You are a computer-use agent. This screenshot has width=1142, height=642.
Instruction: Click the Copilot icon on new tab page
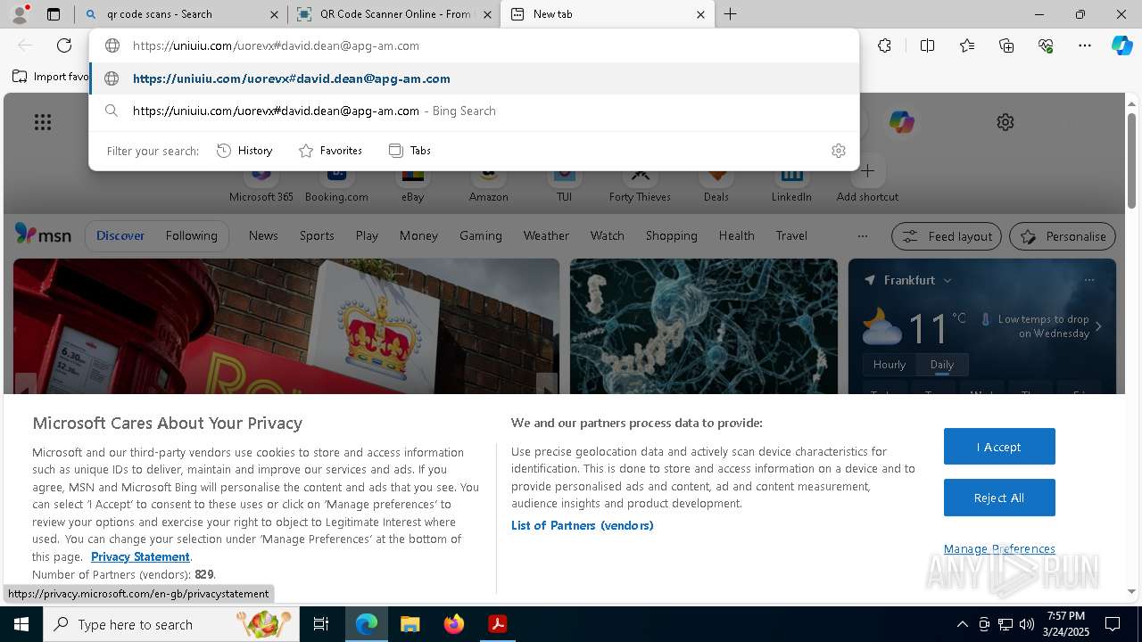(x=901, y=122)
